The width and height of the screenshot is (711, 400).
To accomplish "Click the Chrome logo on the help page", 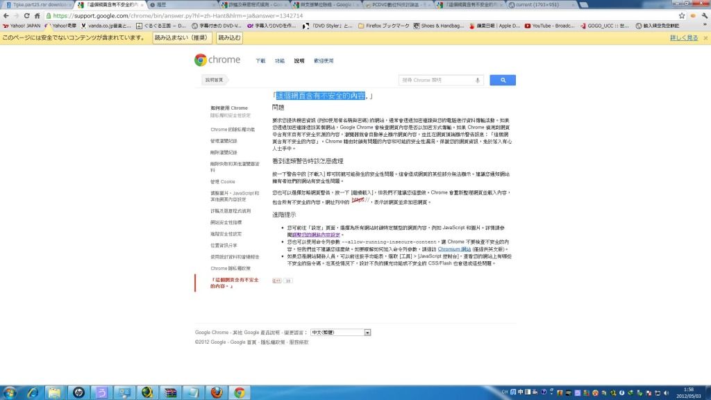I will point(217,60).
